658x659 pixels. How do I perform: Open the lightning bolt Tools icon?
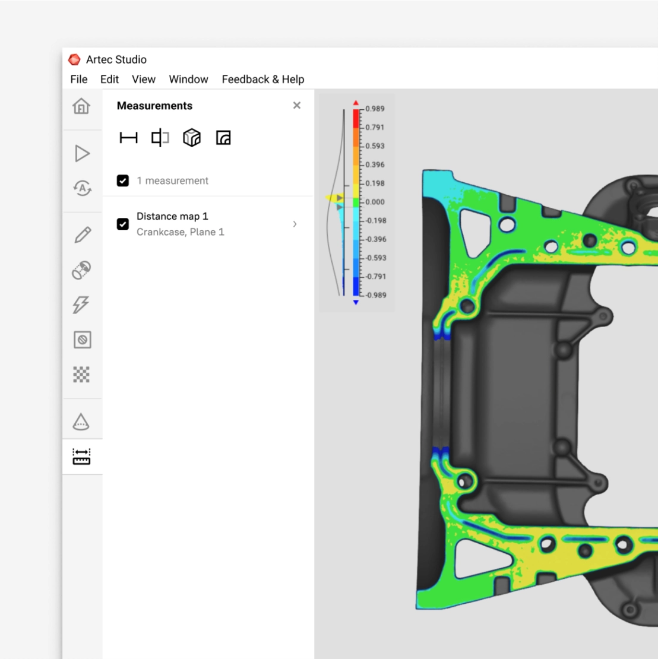pyautogui.click(x=81, y=305)
